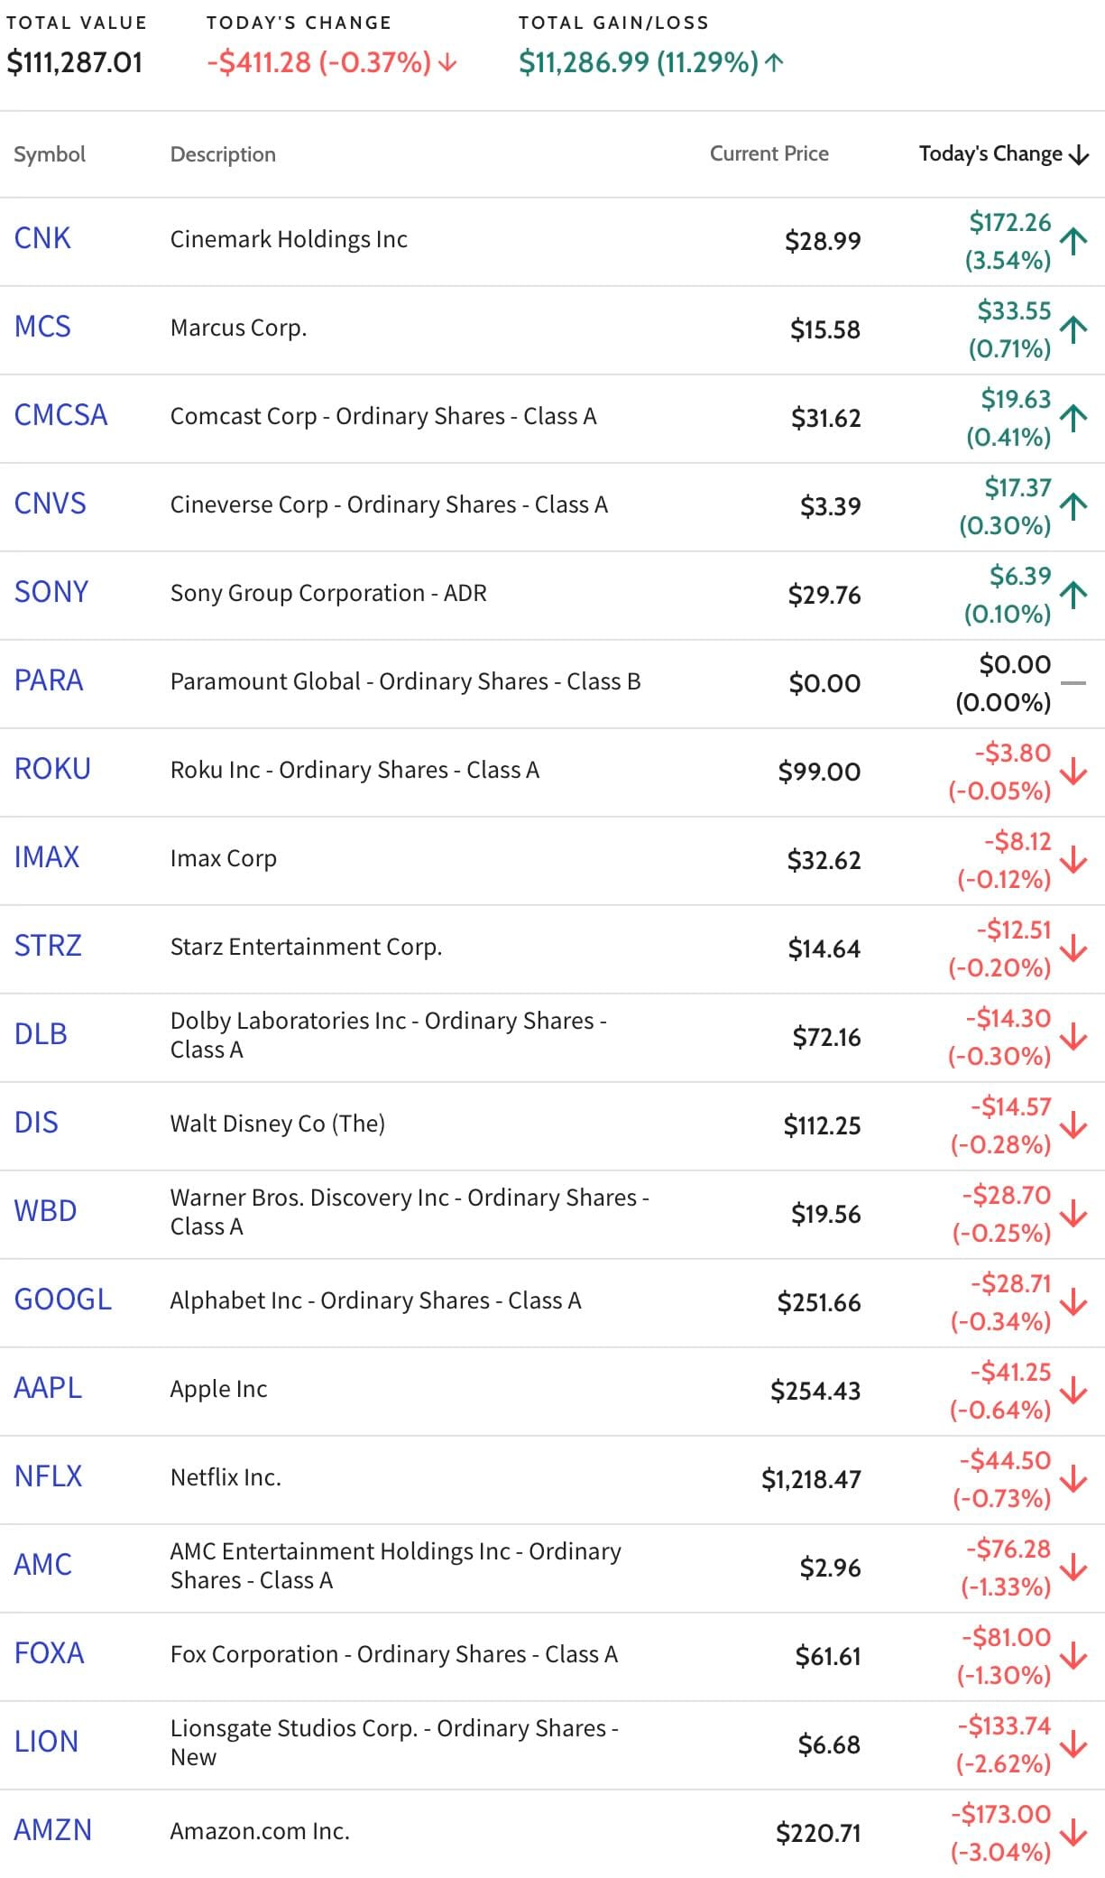The image size is (1105, 1878).
Task: Click the Today's Change sort arrow
Action: tap(1079, 155)
